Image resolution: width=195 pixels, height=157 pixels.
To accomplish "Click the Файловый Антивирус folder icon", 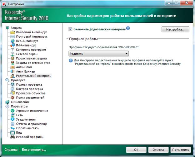I will 12,32.
